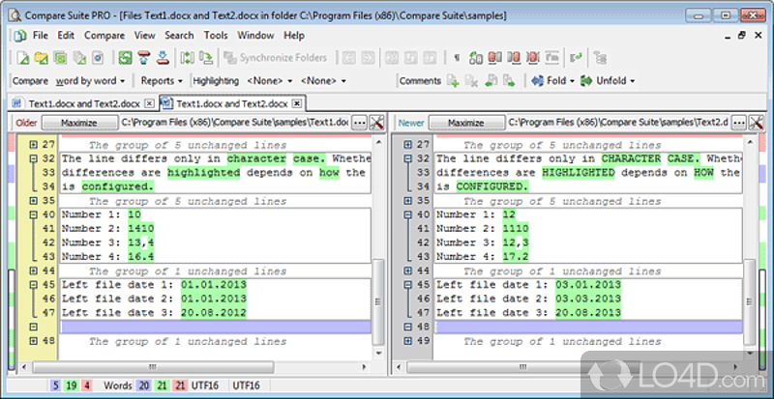Click the green stacked pages toolbar icon
774x399 pixels.
[60, 58]
